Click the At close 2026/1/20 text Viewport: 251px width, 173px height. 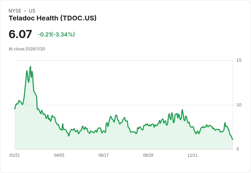27,49
